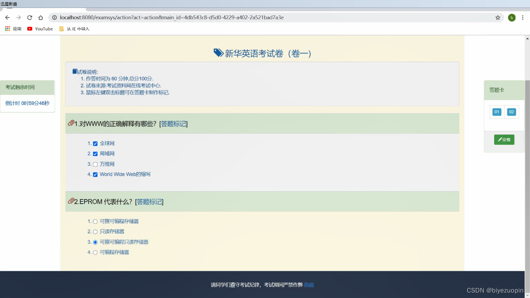Click 答题标记 link on question 2
530x298 pixels.
(x=149, y=202)
